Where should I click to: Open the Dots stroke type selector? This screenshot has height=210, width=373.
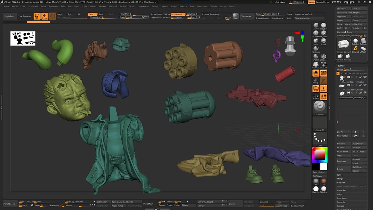320,139
